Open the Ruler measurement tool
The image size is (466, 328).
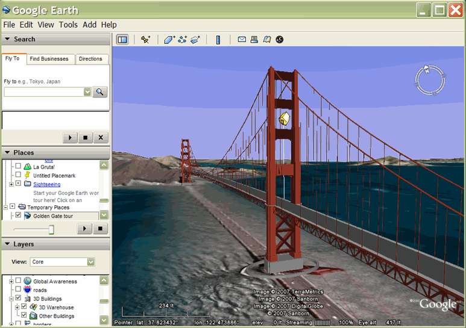(218, 40)
